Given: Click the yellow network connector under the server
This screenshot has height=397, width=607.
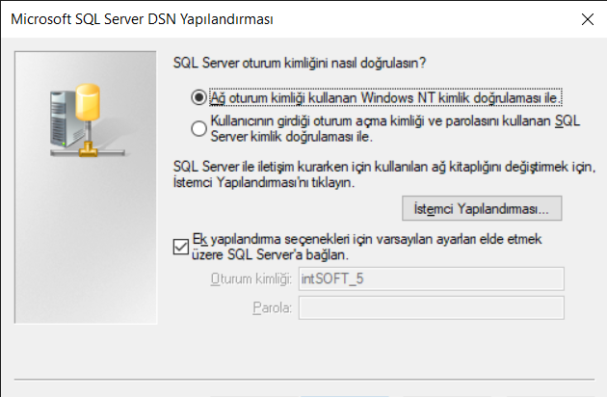Looking at the screenshot, I should coord(88,149).
